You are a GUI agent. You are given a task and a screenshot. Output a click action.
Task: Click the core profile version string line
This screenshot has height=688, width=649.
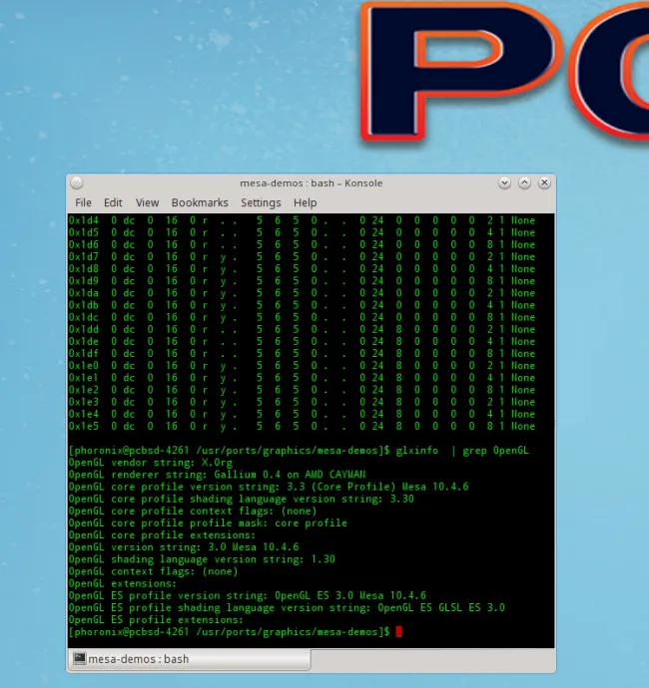point(269,487)
